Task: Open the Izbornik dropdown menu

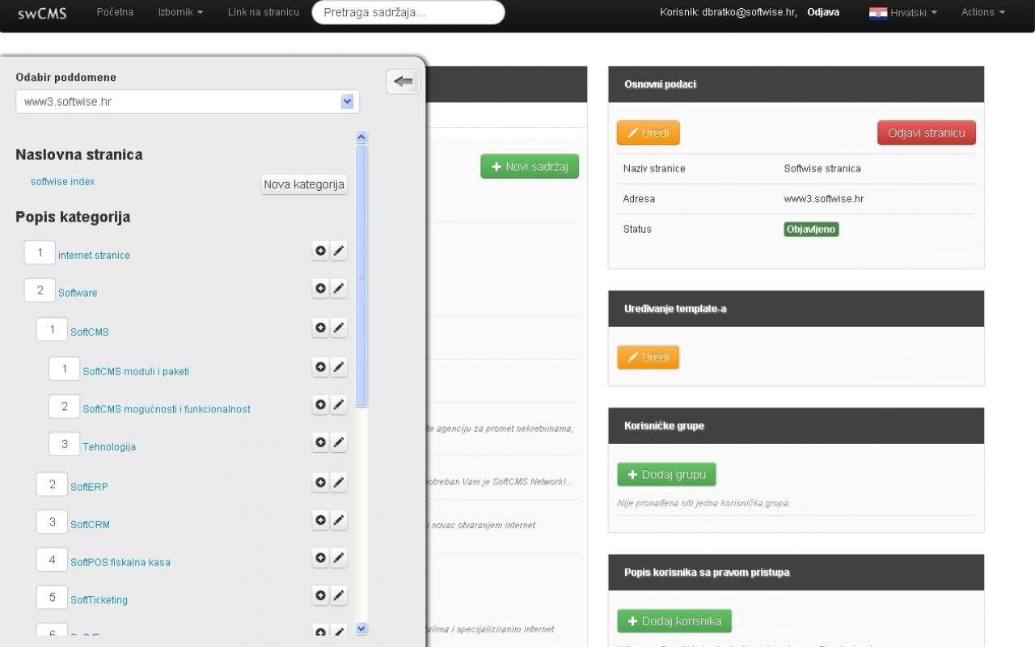Action: pyautogui.click(x=180, y=12)
